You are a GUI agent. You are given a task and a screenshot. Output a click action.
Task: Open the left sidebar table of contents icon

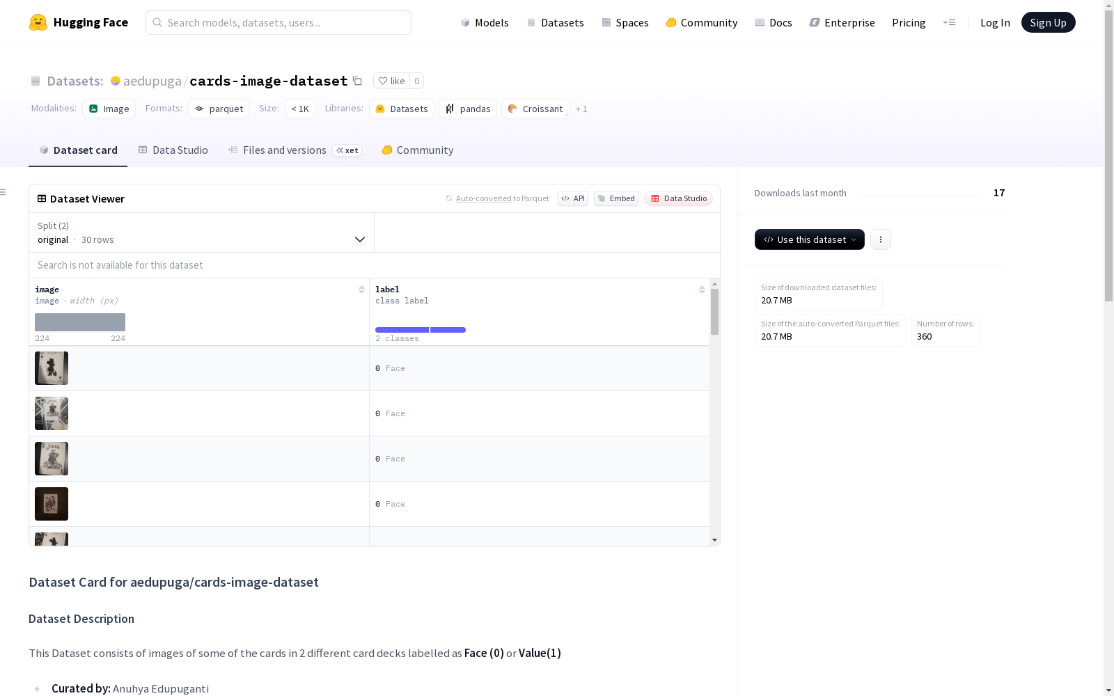[3, 192]
